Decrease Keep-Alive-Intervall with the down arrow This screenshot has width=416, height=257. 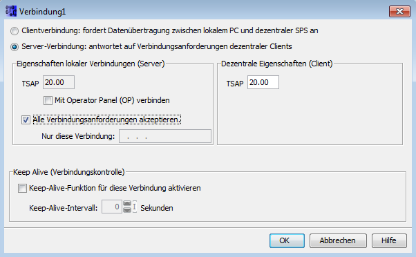[x=127, y=210]
